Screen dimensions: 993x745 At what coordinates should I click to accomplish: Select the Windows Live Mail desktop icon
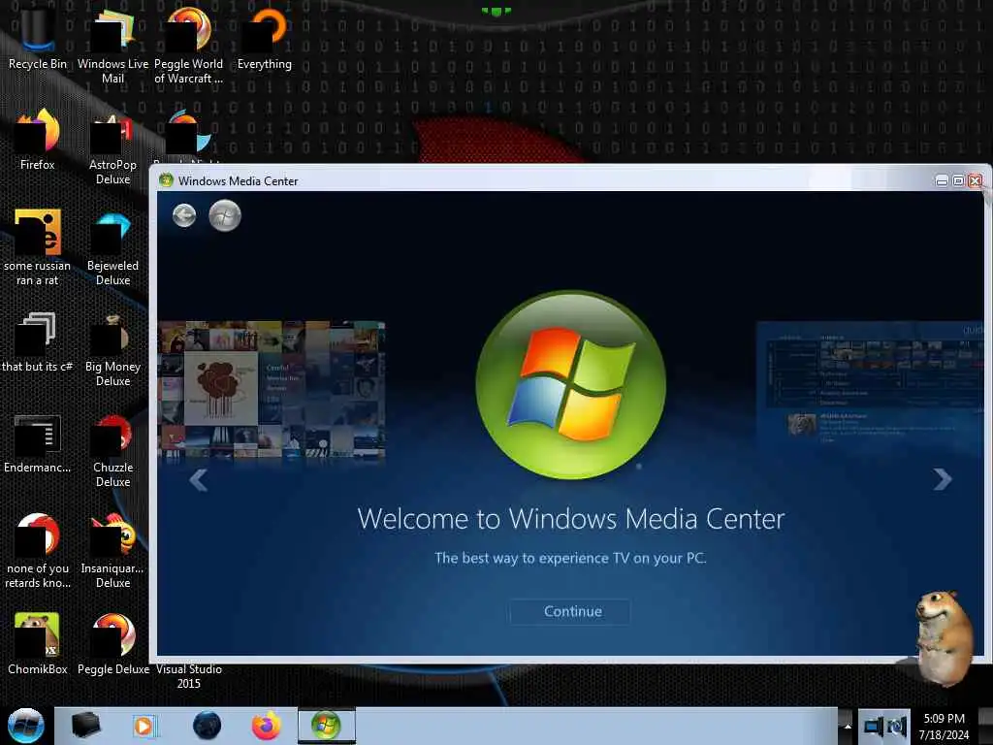coord(112,46)
